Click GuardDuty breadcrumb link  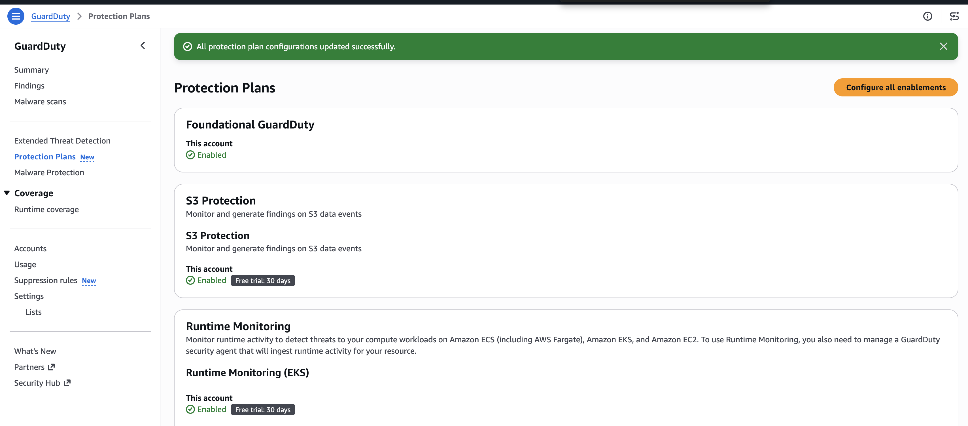click(x=51, y=16)
